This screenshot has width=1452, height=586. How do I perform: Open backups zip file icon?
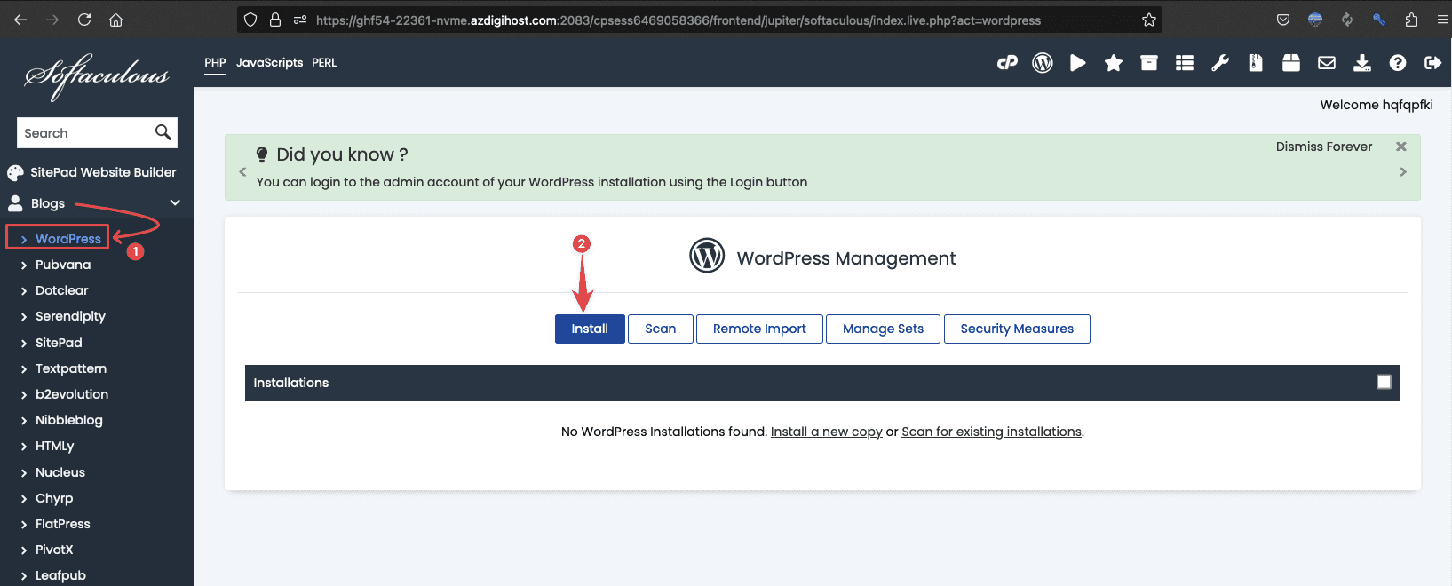(x=1256, y=63)
